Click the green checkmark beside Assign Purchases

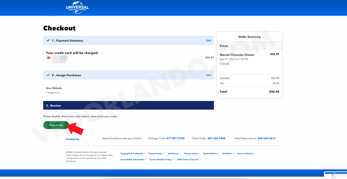point(48,75)
